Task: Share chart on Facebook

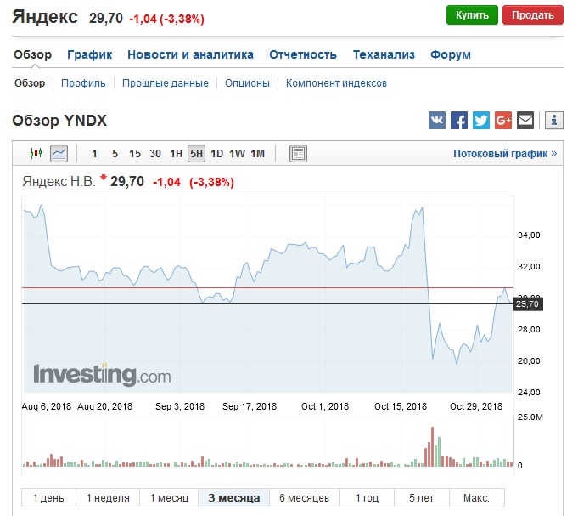Action: click(x=459, y=121)
